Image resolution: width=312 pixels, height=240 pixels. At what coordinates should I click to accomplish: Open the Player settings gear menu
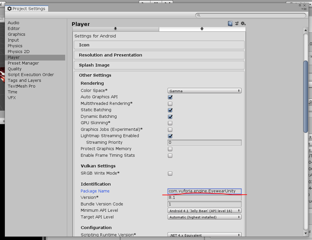[243, 24]
